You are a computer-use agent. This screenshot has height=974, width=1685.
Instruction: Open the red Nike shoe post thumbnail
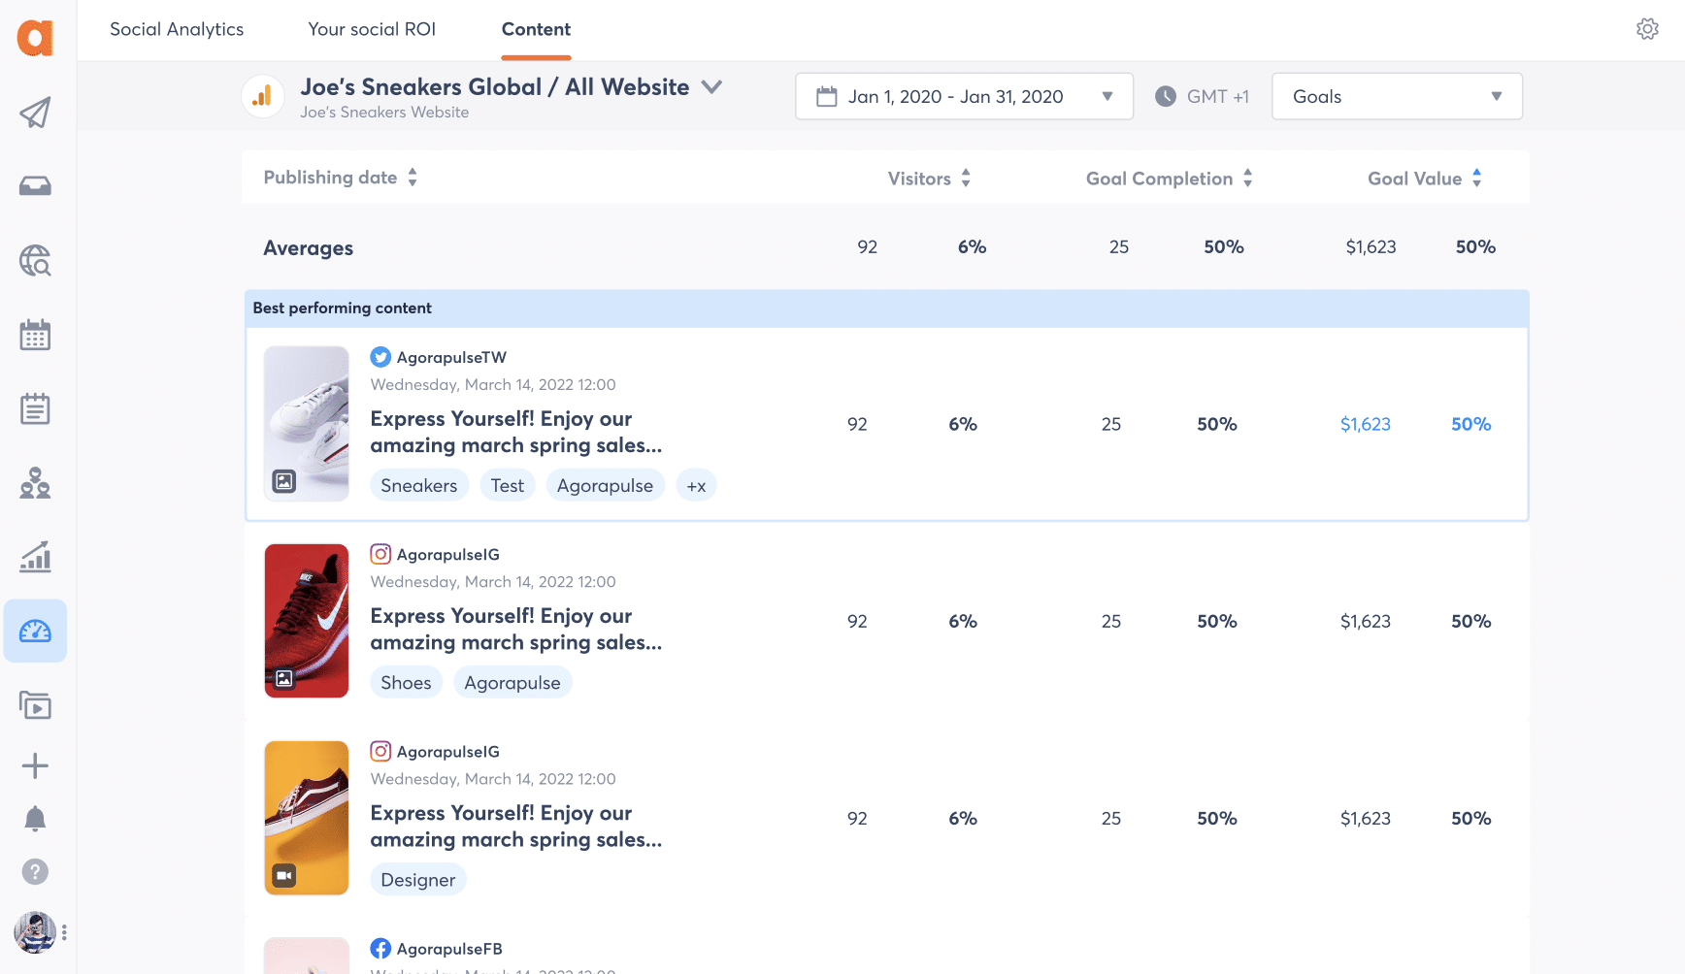click(307, 621)
